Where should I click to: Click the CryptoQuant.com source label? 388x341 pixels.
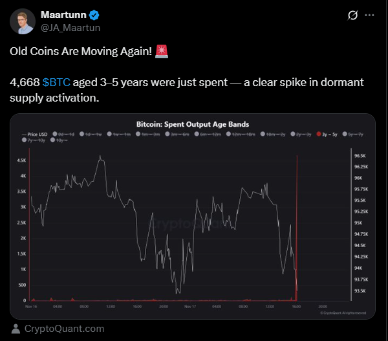click(63, 328)
